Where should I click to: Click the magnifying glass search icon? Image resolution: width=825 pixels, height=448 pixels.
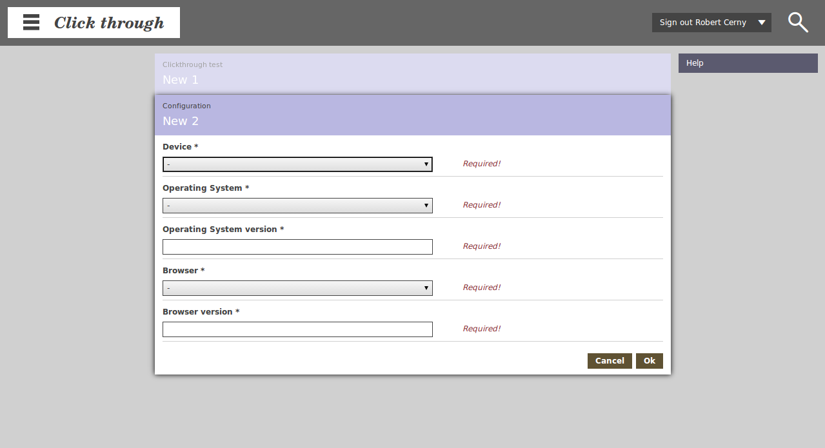(798, 23)
